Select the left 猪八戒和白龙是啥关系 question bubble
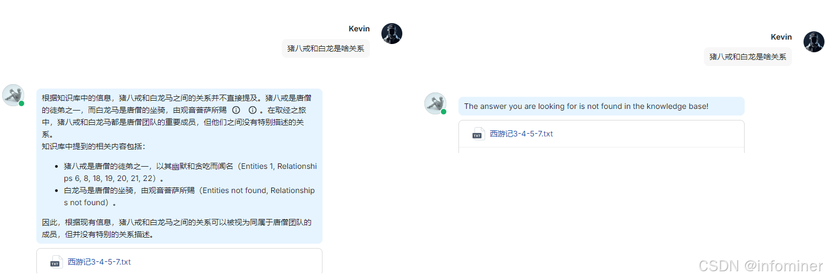This screenshot has width=825, height=280. click(326, 48)
